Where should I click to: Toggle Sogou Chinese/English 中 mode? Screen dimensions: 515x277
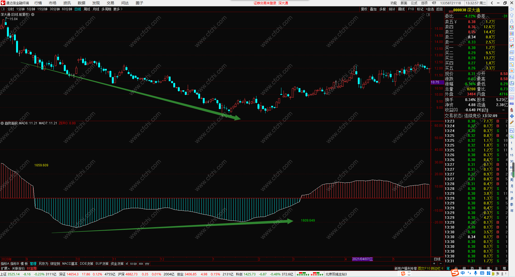pos(463,273)
